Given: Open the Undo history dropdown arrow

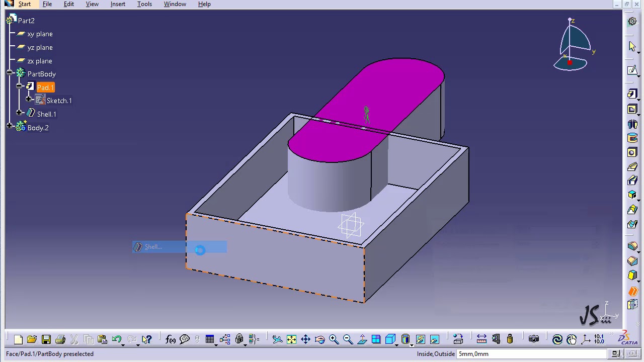Looking at the screenshot, I should click(123, 344).
